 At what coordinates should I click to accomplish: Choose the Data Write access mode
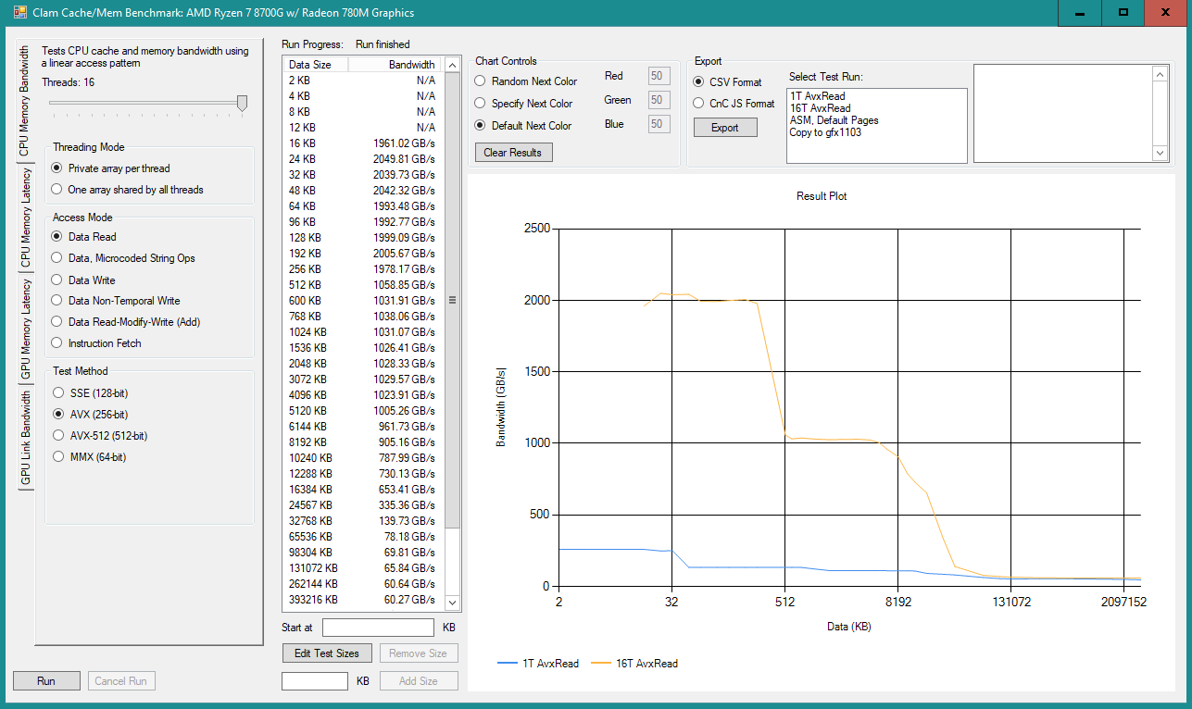(57, 280)
